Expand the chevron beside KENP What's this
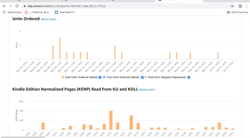250x138 pixels. 157,90
